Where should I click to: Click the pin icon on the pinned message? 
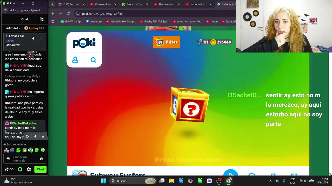click(33, 38)
